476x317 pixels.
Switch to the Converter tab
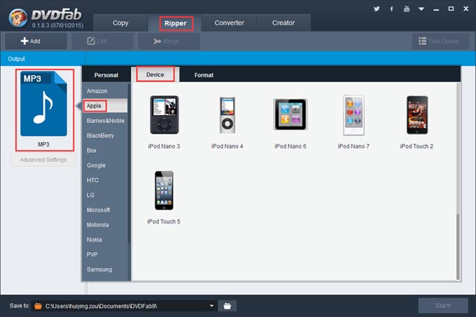(x=229, y=23)
